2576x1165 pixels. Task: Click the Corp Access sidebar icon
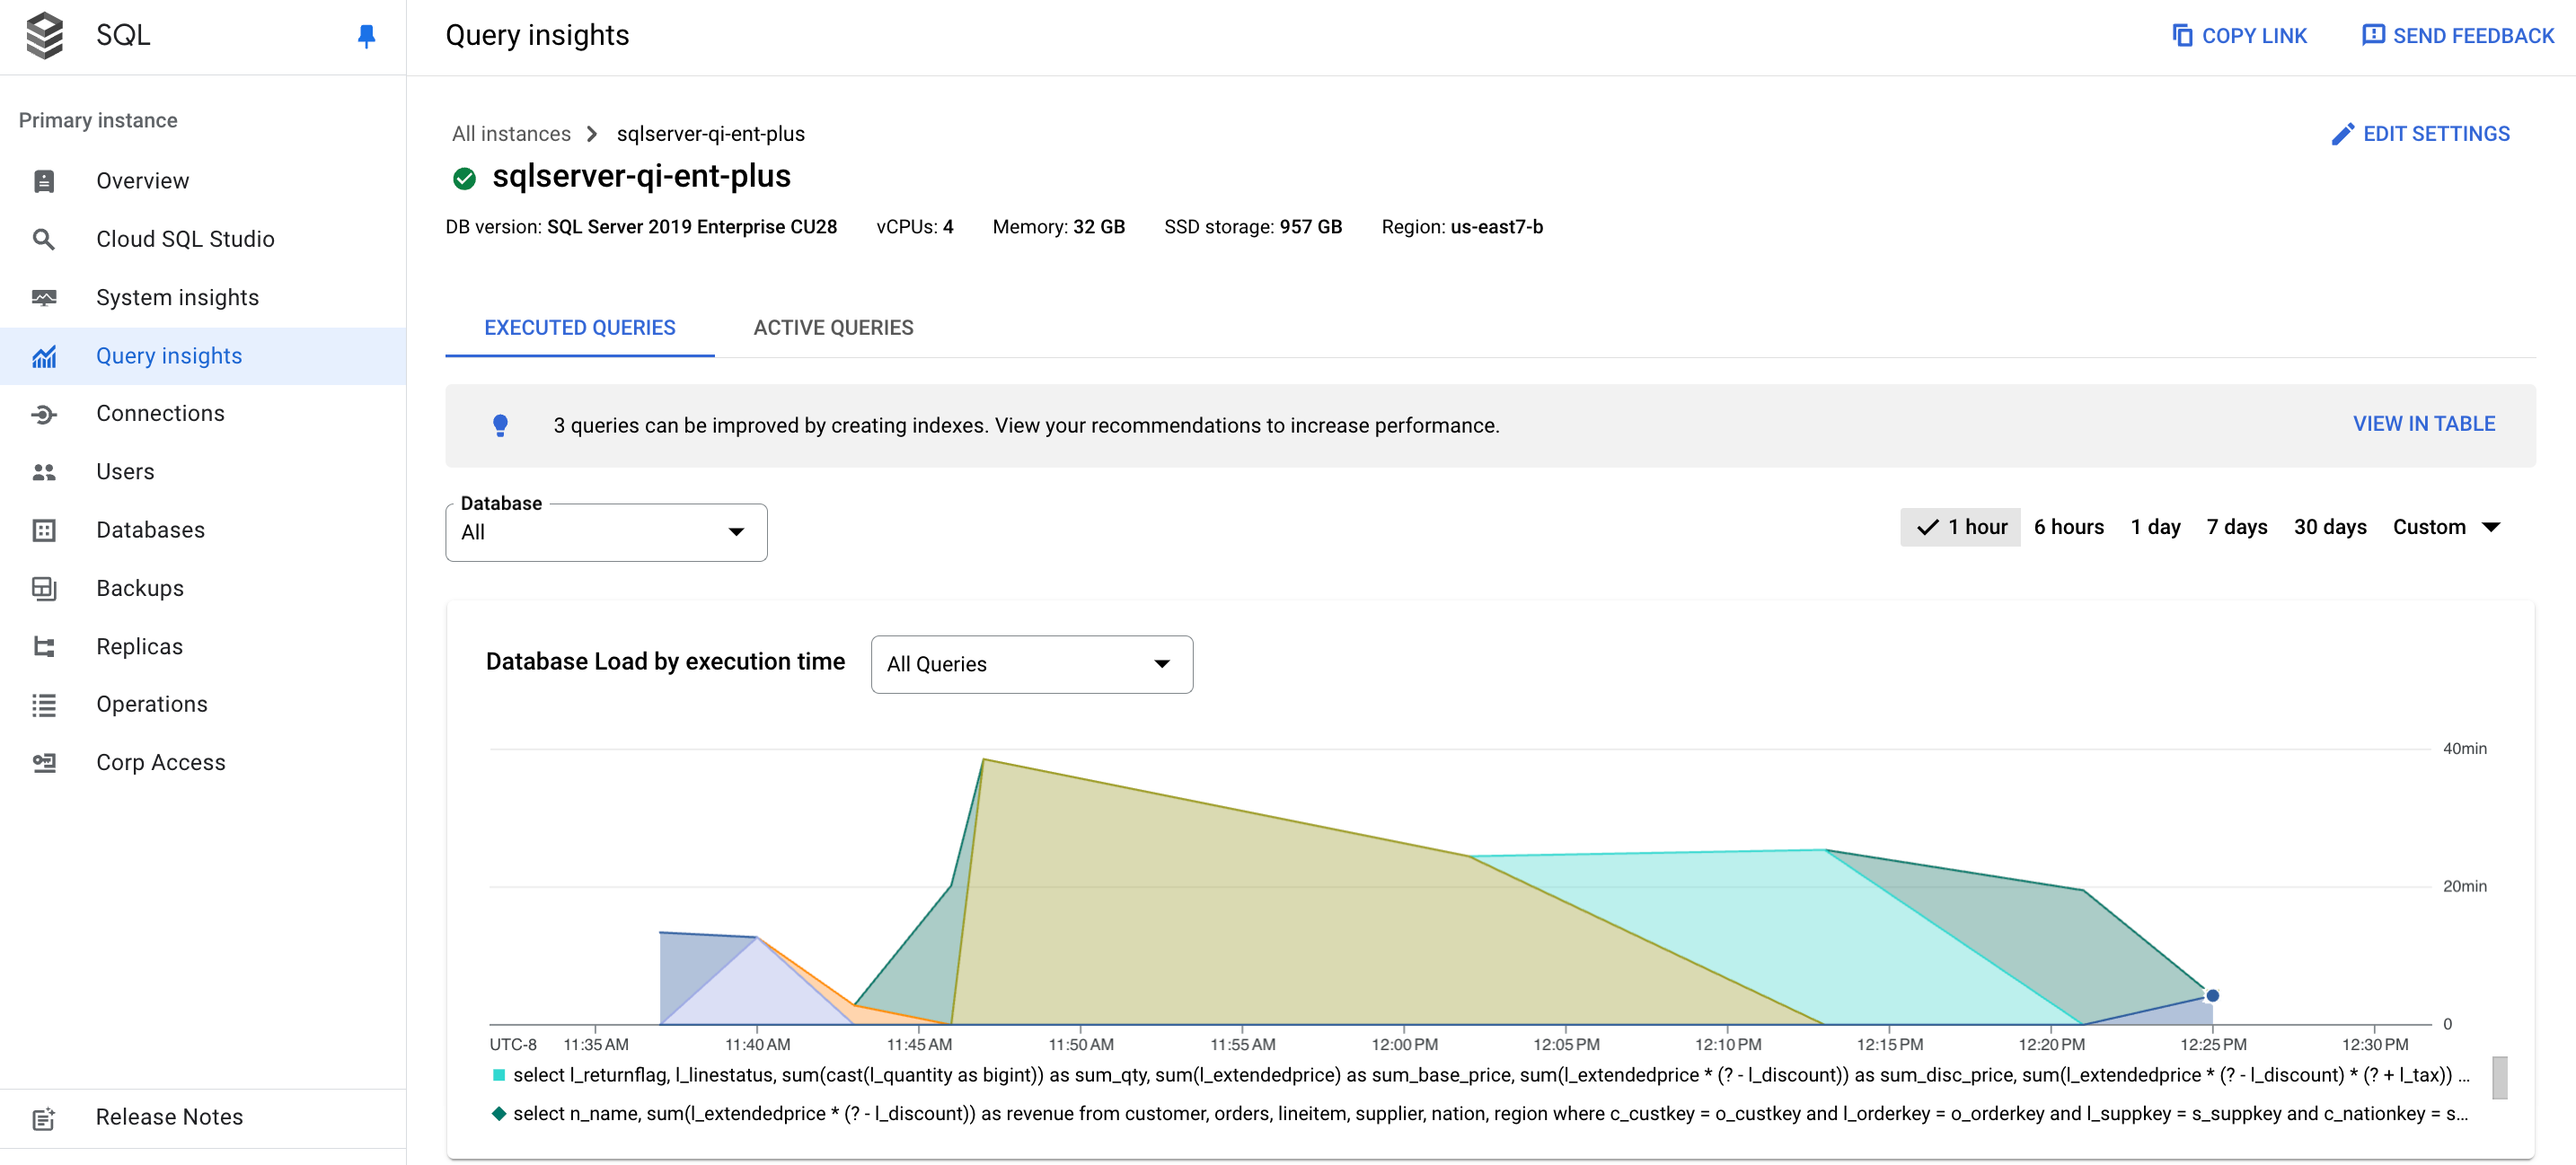[x=44, y=761]
